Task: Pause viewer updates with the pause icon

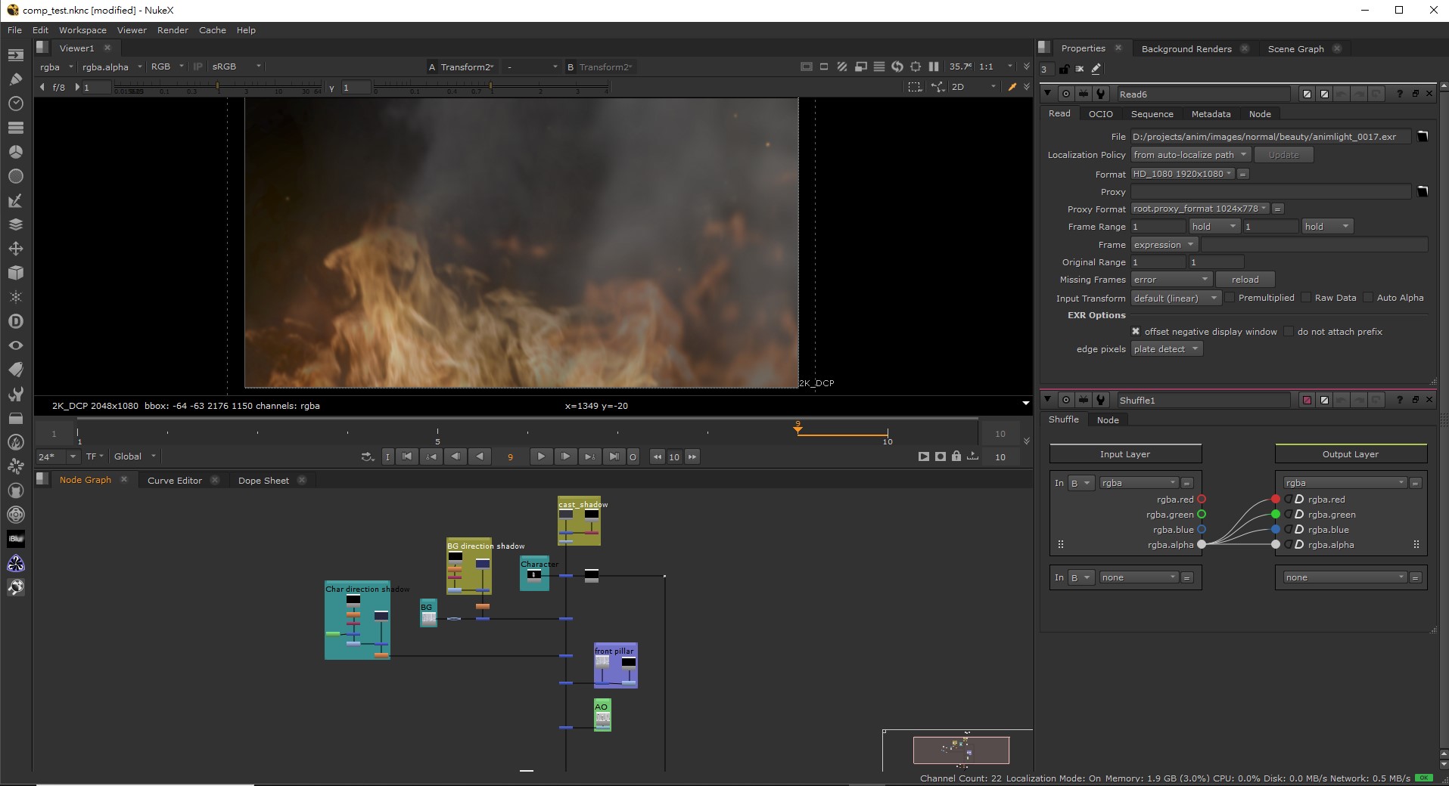Action: pos(934,67)
